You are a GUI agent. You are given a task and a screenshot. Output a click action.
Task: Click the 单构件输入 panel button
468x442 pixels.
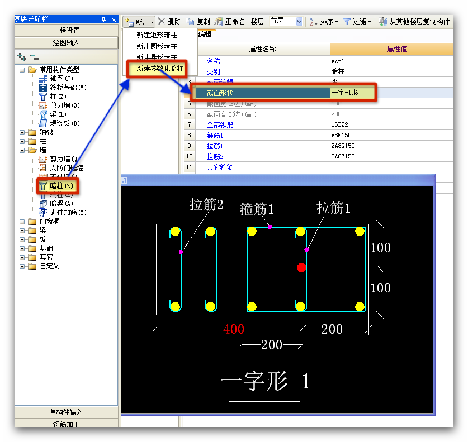(67, 412)
